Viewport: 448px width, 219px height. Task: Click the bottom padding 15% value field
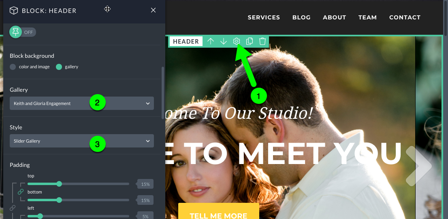click(x=145, y=200)
